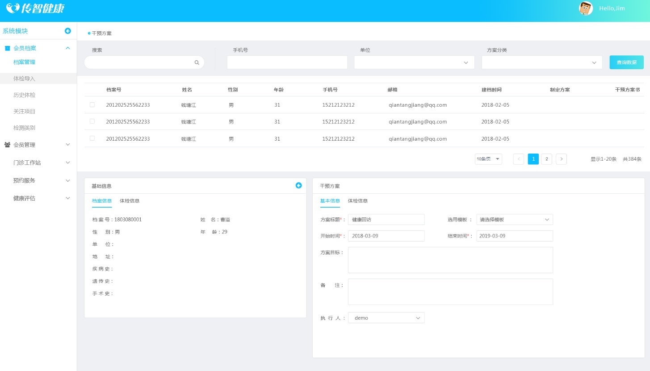Switch to 基本信息 tab in 干预方案 panel
The width and height of the screenshot is (650, 371).
coord(330,201)
